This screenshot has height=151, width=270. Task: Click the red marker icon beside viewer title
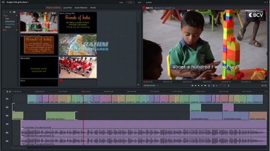pyautogui.click(x=144, y=7)
